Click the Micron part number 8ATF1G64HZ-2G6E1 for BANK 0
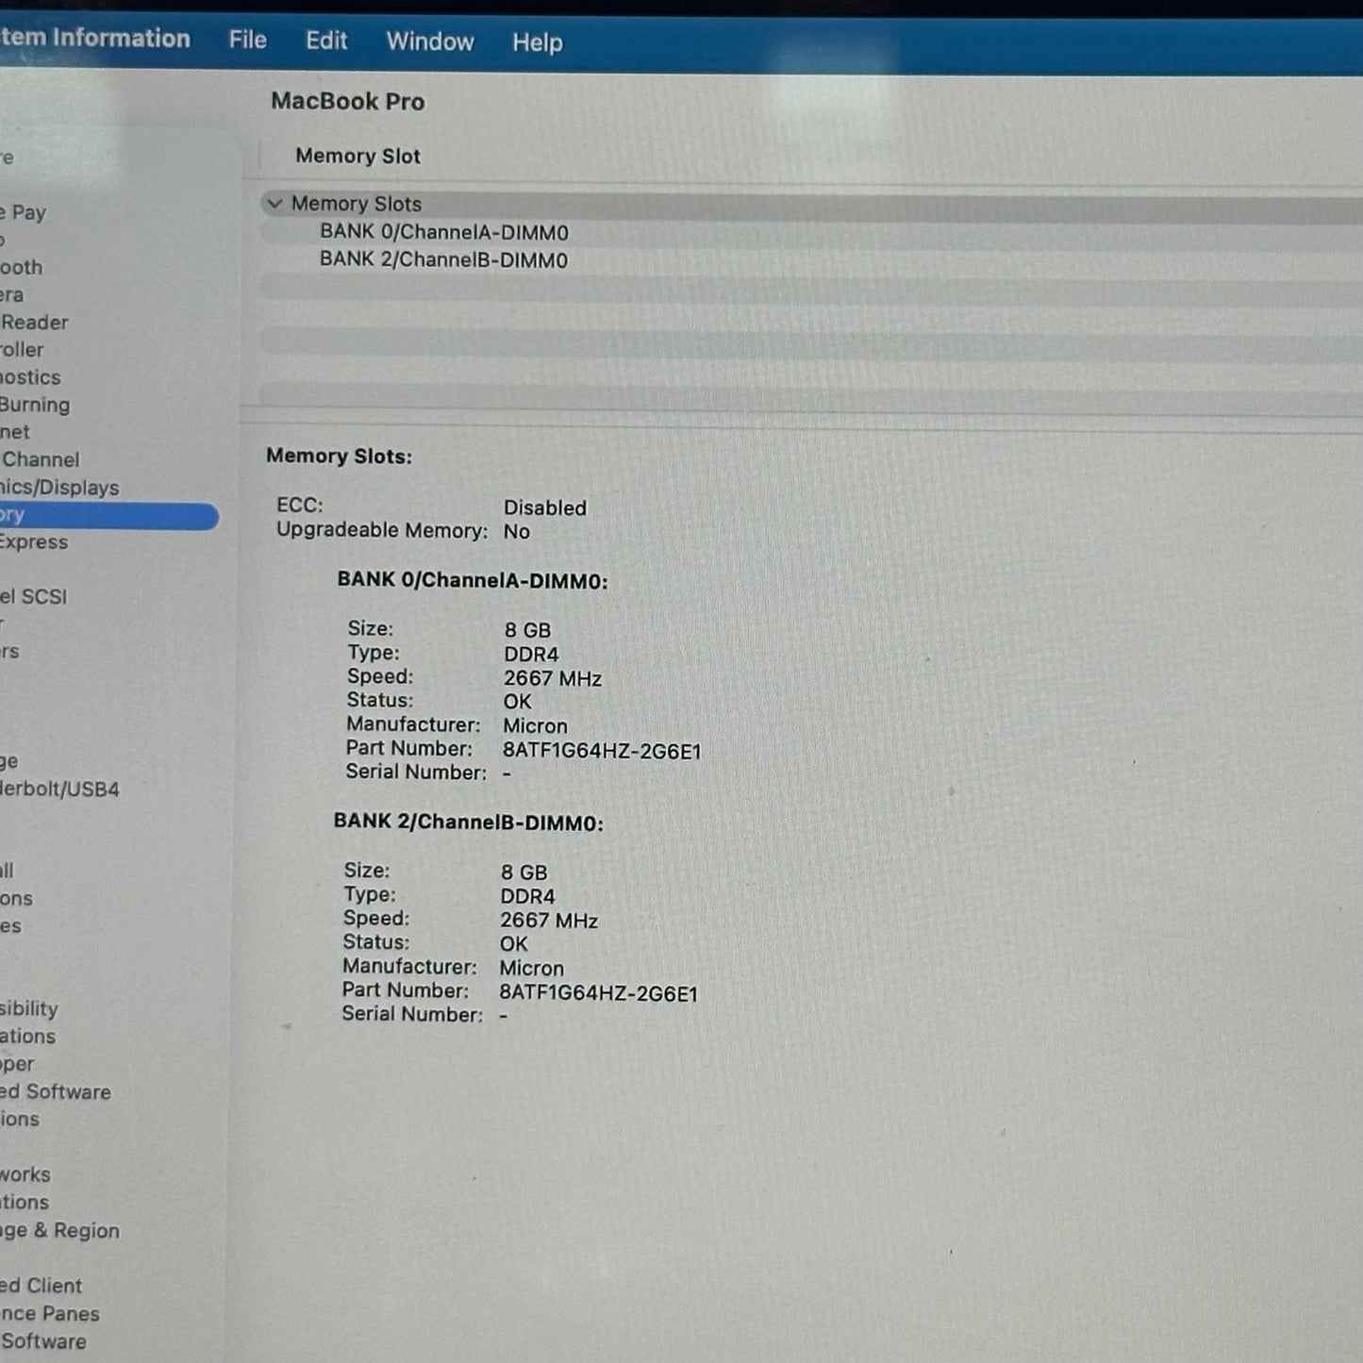The width and height of the screenshot is (1363, 1363). pyautogui.click(x=602, y=751)
